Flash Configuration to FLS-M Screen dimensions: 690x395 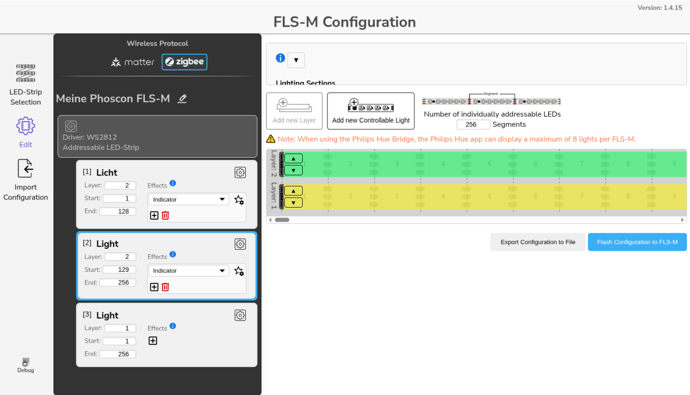tap(637, 242)
